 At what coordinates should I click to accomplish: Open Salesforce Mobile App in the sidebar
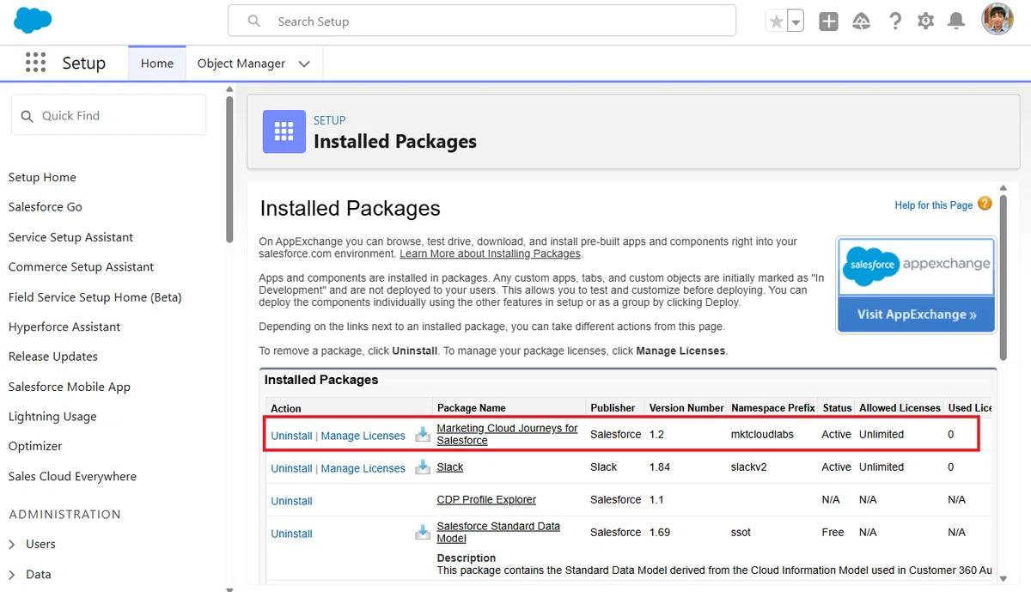click(70, 387)
